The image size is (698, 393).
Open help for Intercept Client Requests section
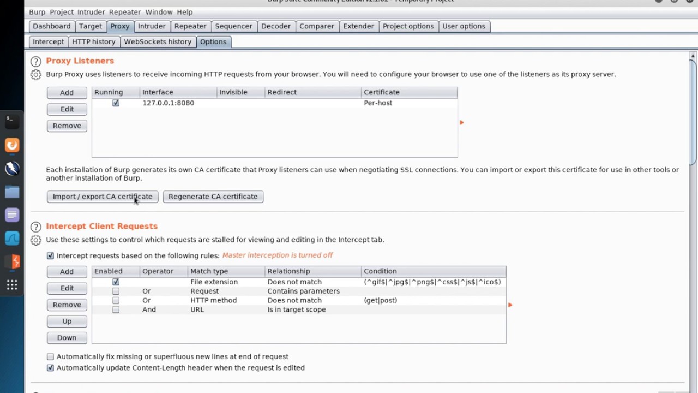[x=35, y=227]
